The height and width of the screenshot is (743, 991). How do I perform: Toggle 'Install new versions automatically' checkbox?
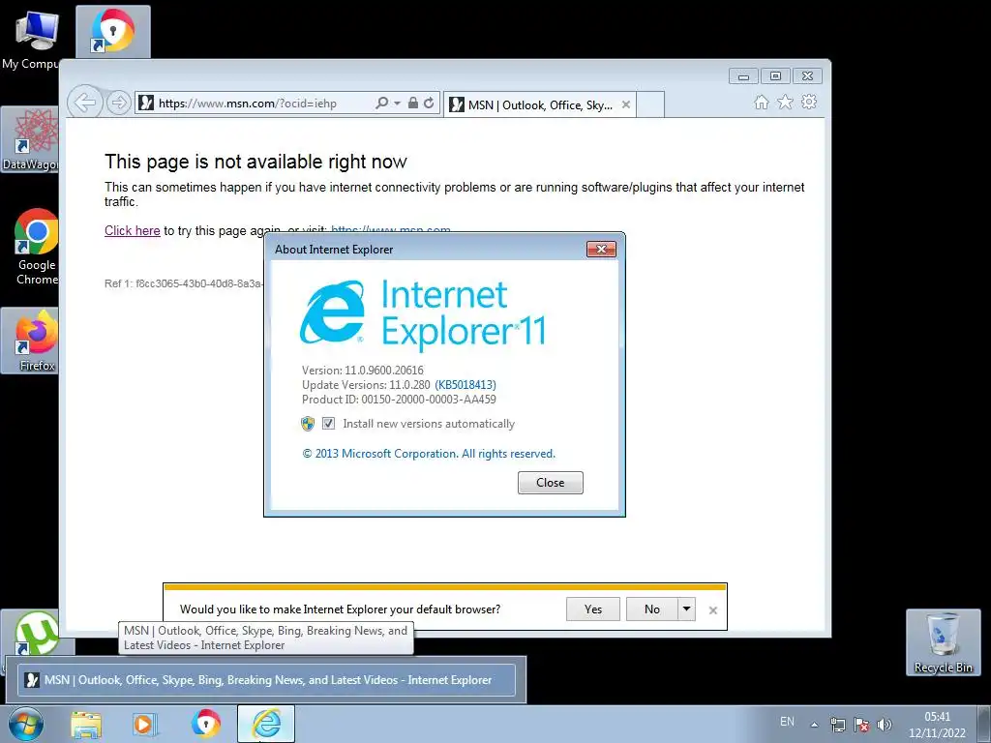(x=329, y=424)
